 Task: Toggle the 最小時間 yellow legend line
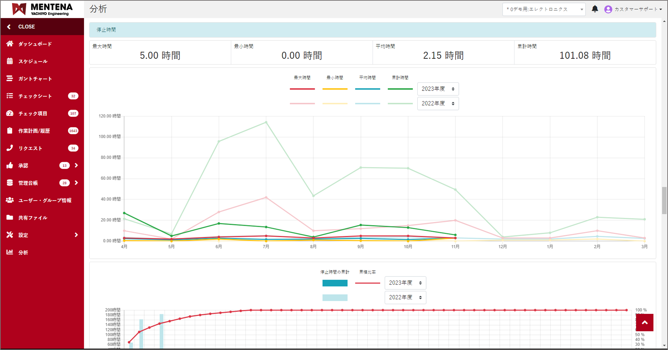click(335, 89)
